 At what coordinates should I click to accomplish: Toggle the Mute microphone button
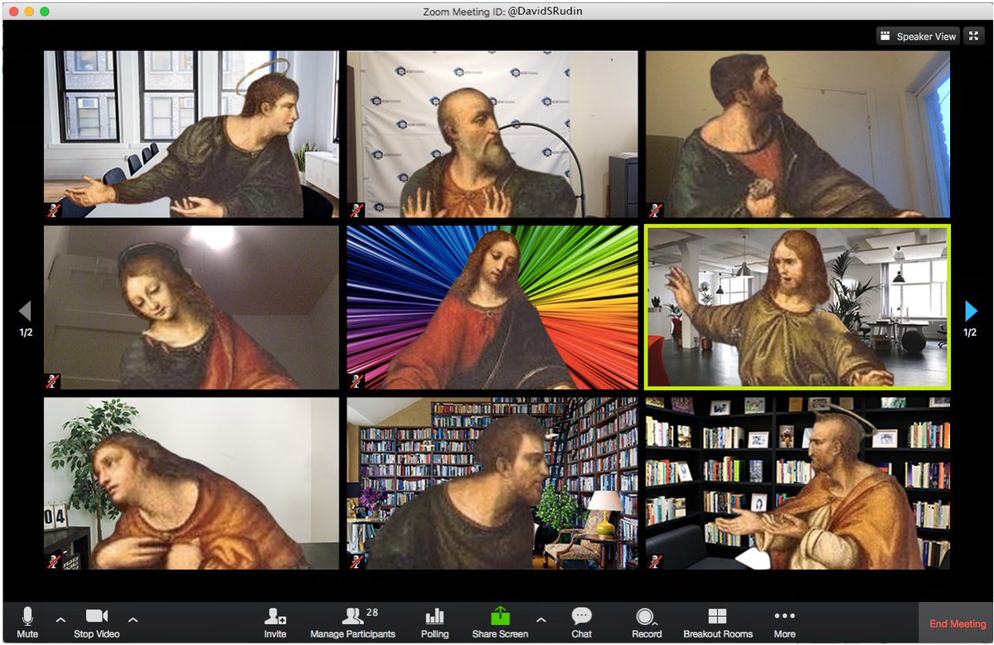pyautogui.click(x=27, y=618)
